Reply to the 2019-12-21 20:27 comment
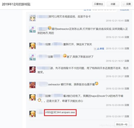Screen dimensions: 134x128 127,76
